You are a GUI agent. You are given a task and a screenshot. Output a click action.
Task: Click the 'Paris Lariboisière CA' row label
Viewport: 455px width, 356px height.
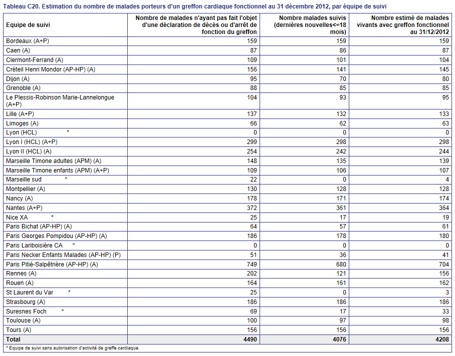point(34,245)
